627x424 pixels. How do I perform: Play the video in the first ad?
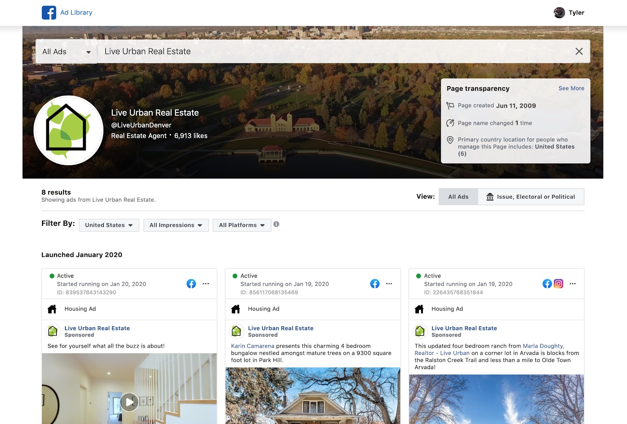(129, 402)
